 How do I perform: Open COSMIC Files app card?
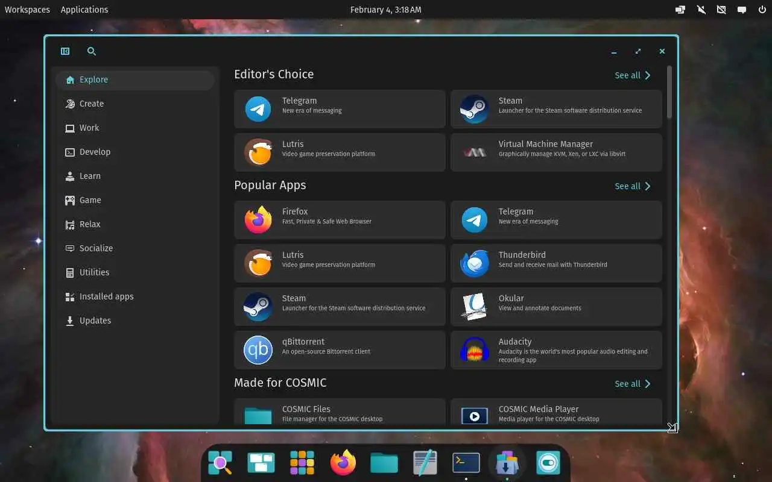[x=340, y=412]
